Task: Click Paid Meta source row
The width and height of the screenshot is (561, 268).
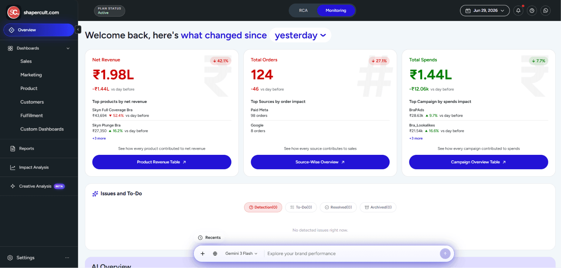Action: pyautogui.click(x=320, y=113)
